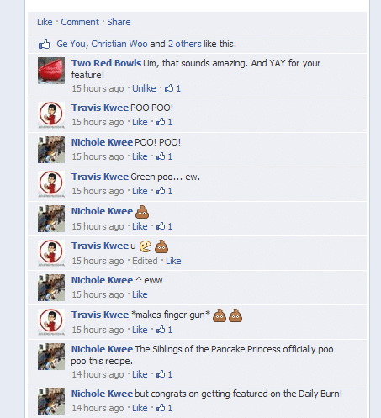Click the poo emoji in Nichole Kwee's comment
The height and width of the screenshot is (418, 381).
click(142, 212)
